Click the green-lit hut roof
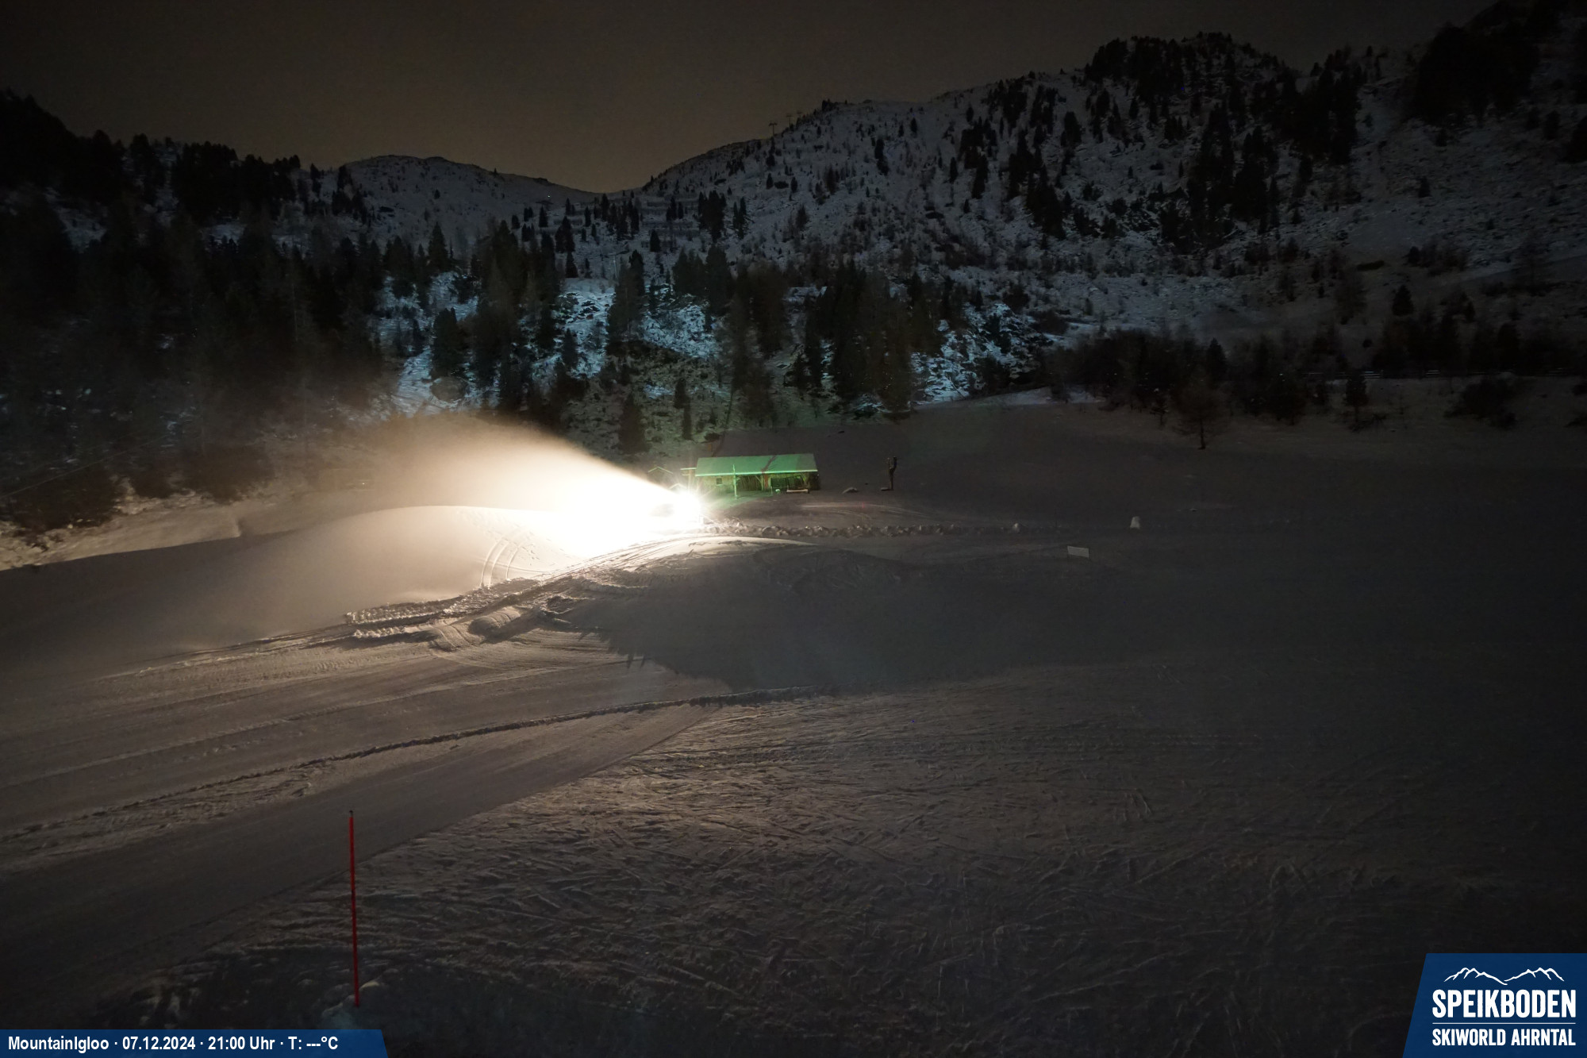This screenshot has width=1587, height=1058. click(755, 464)
